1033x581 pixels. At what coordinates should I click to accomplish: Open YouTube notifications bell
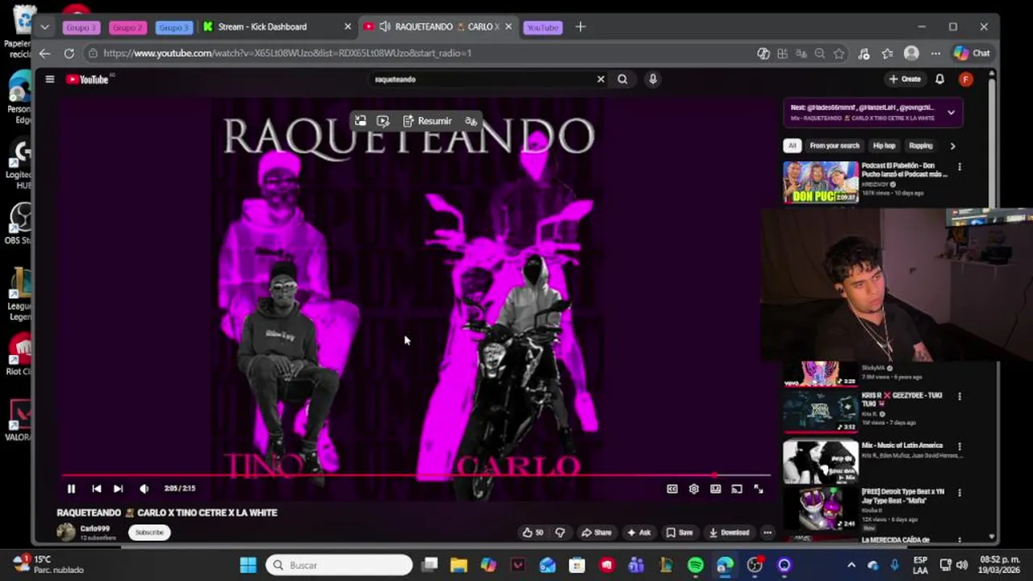point(939,79)
